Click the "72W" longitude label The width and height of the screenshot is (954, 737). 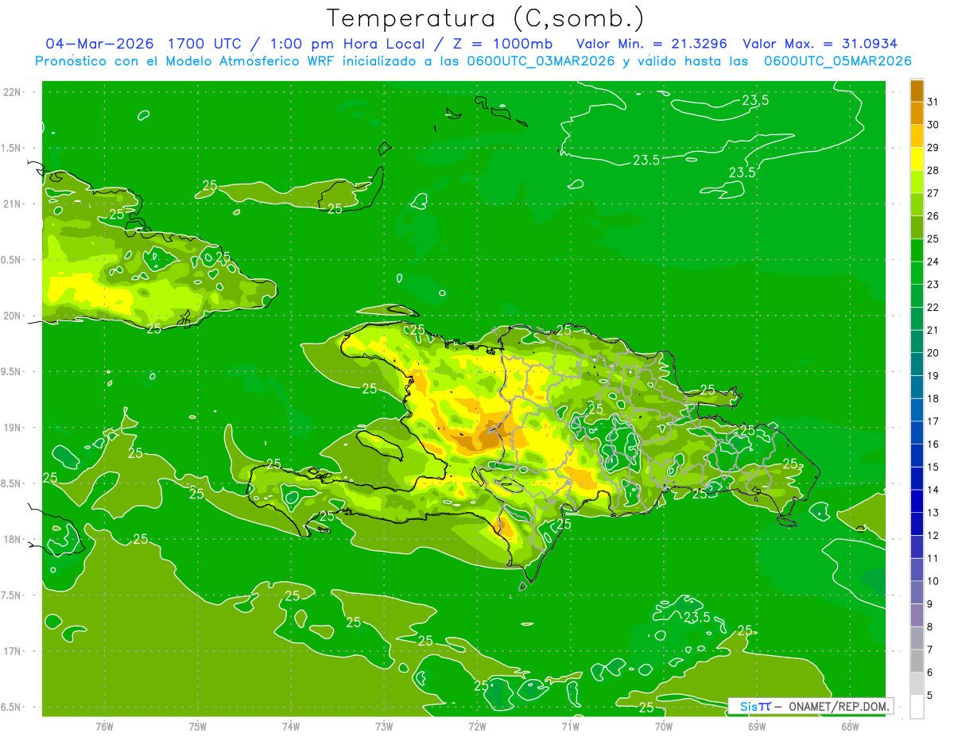click(x=477, y=726)
